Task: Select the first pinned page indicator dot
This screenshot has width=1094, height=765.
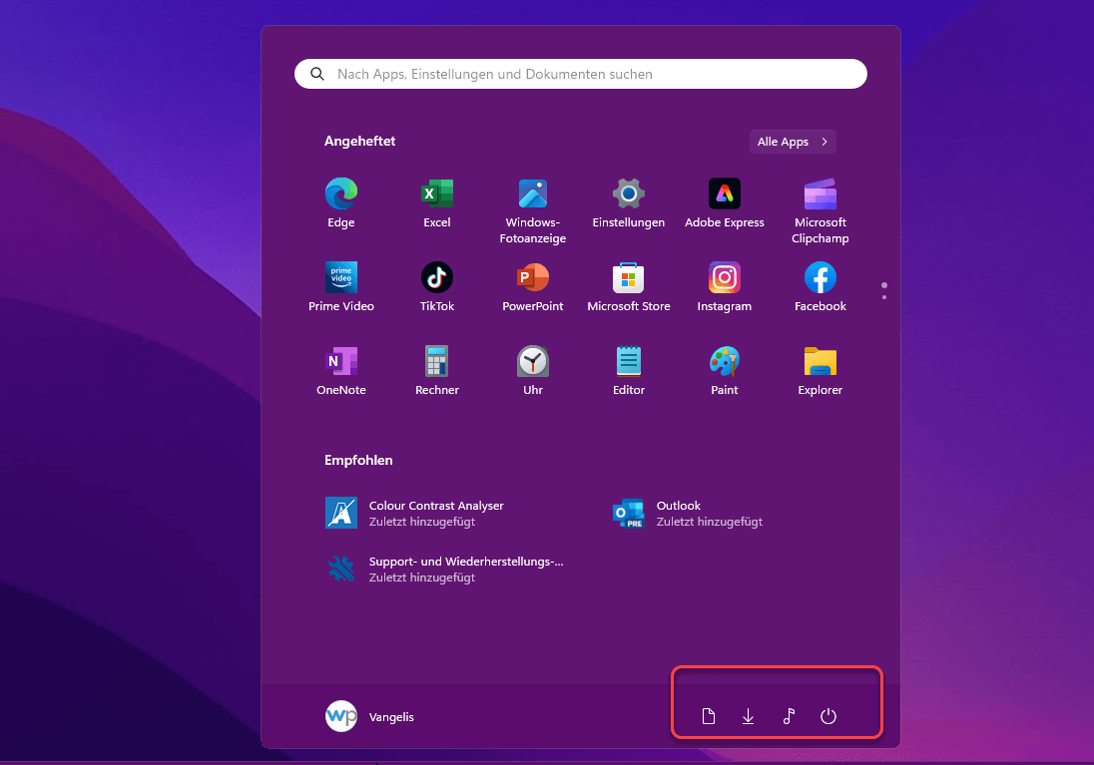Action: click(x=884, y=285)
